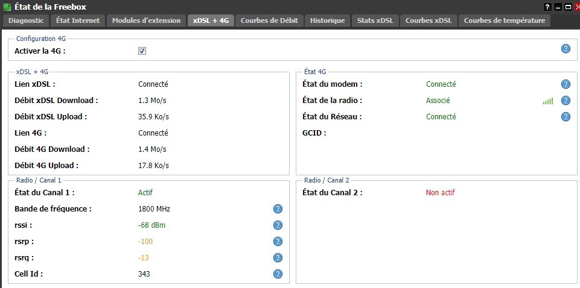Open the rsrq help icon
The width and height of the screenshot is (580, 288).
click(x=278, y=258)
